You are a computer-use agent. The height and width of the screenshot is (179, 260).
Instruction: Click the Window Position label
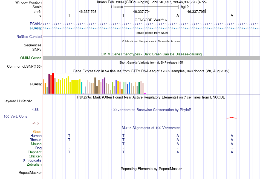pyautogui.click(x=28, y=2)
